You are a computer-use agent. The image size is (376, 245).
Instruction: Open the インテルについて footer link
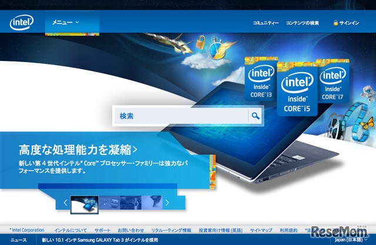[x=70, y=230]
